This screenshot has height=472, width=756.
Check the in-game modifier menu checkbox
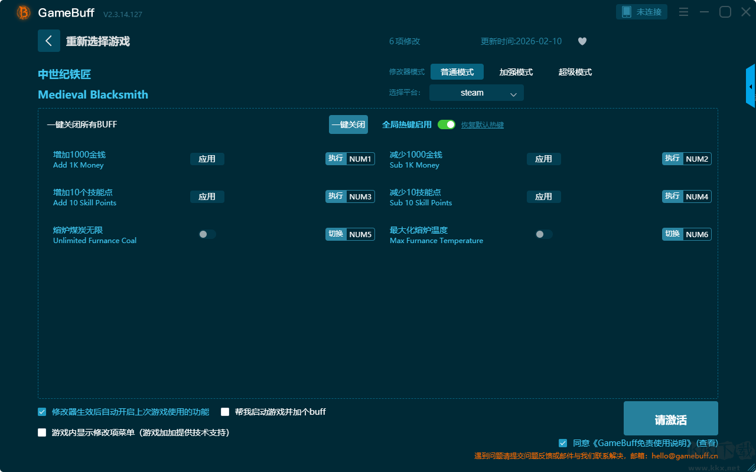tap(42, 432)
